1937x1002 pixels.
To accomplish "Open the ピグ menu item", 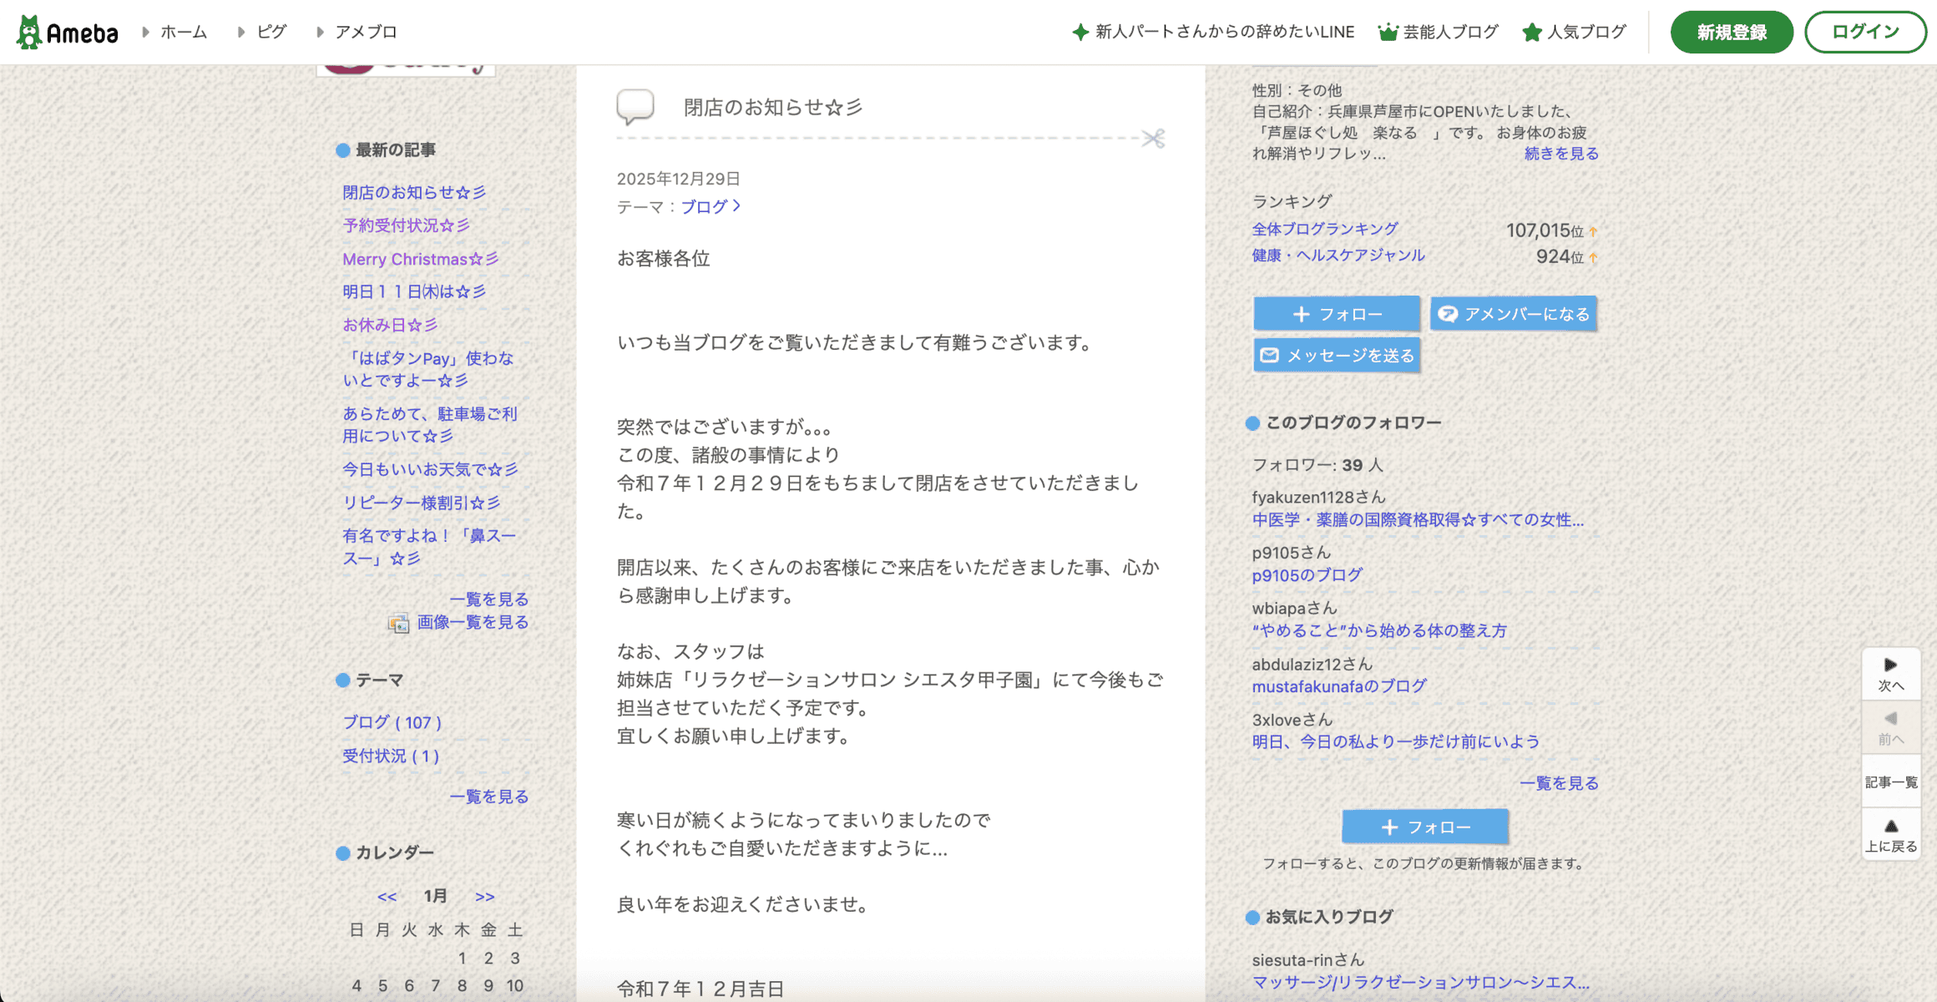I will click(x=271, y=32).
